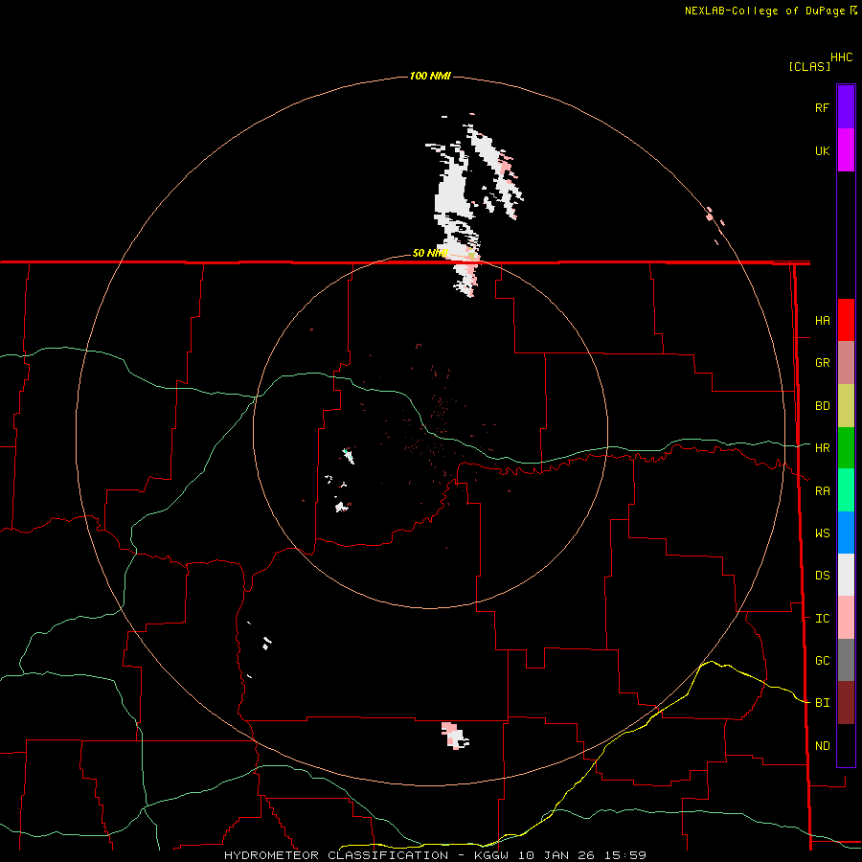Click the '[CLAS]' units label
Image resolution: width=862 pixels, height=862 pixels.
tap(809, 66)
